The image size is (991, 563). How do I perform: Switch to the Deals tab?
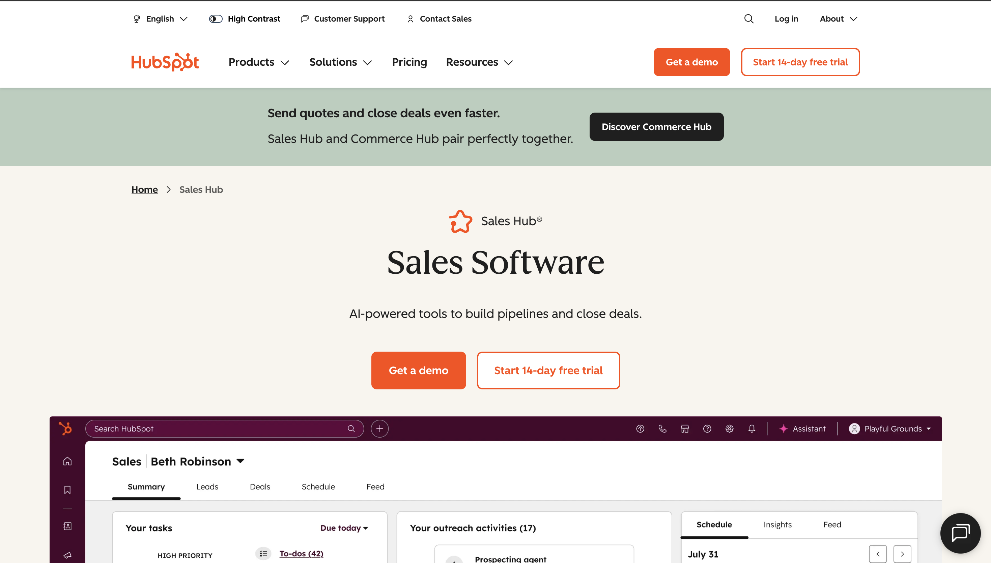tap(260, 486)
